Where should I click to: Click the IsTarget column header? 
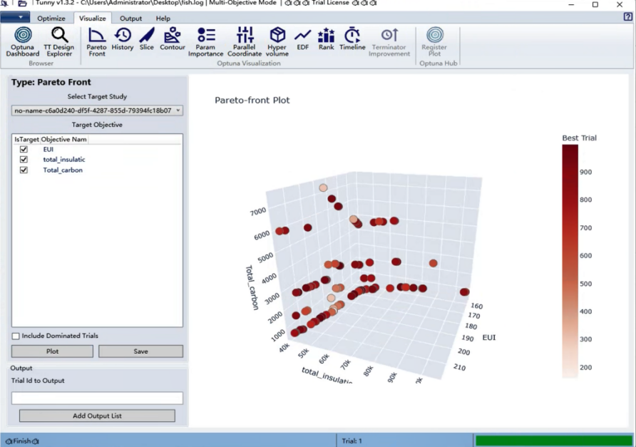(x=26, y=139)
